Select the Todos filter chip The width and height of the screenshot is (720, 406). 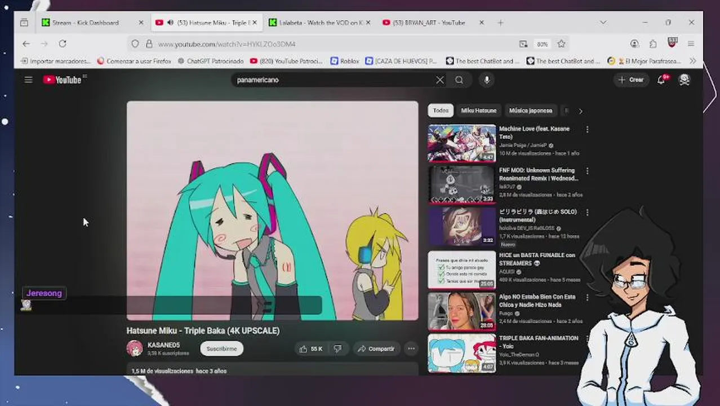(441, 111)
